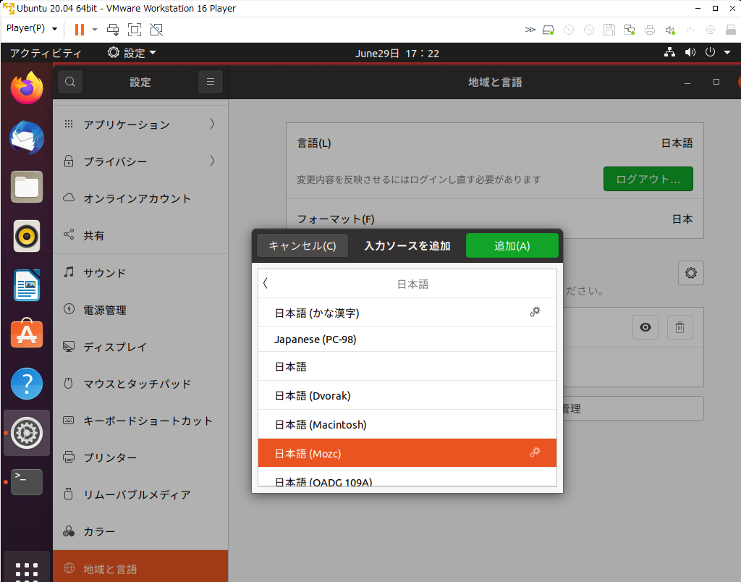Image resolution: width=741 pixels, height=582 pixels.
Task: Select 地域と言語 in the sidebar
Action: click(x=140, y=566)
